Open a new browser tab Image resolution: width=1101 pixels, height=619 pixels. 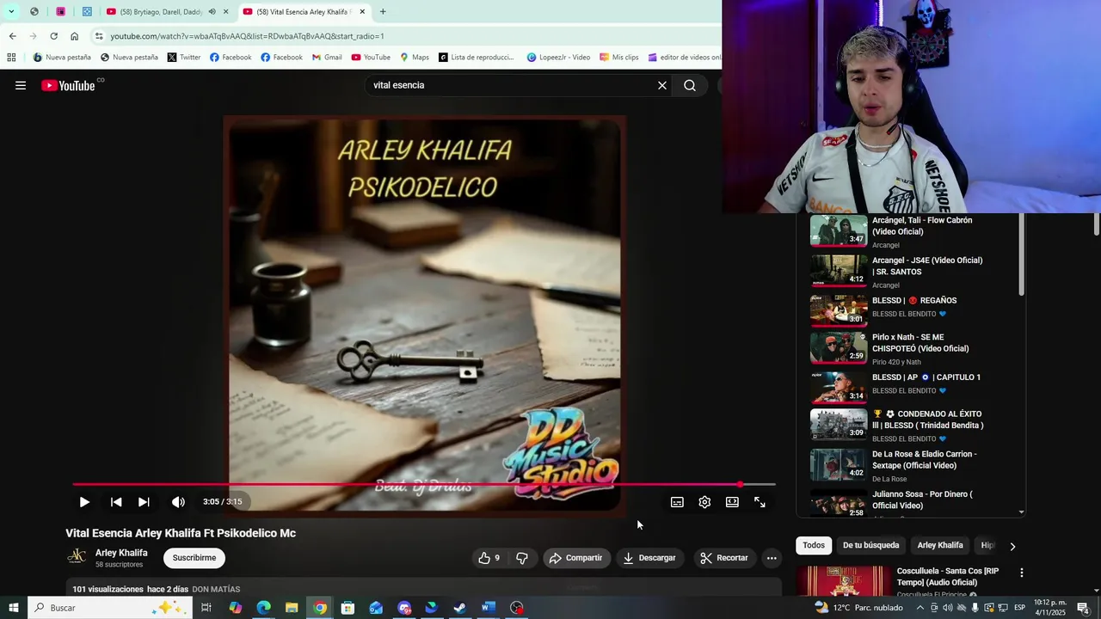383,12
